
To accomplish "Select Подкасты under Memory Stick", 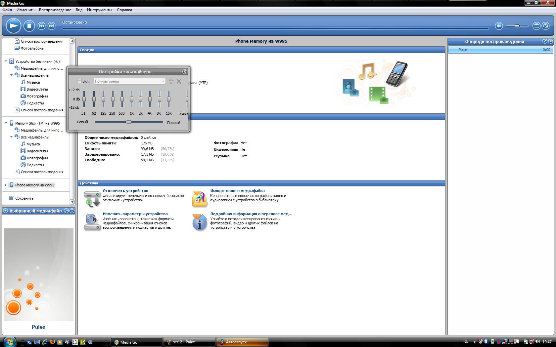I will click(35, 165).
